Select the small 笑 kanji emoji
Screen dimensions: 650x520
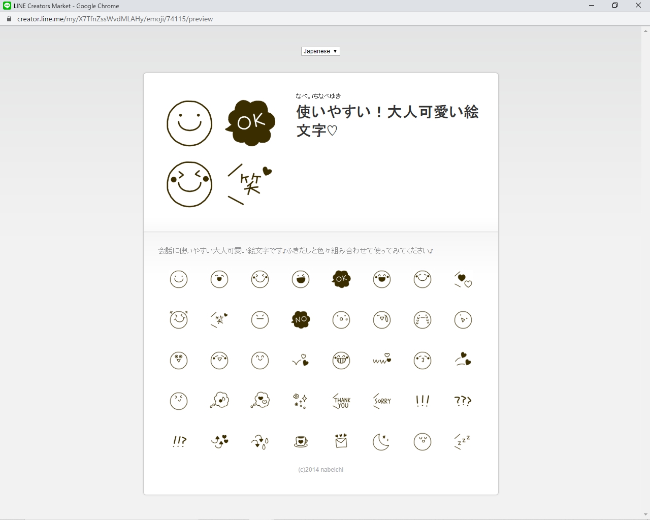tap(219, 319)
